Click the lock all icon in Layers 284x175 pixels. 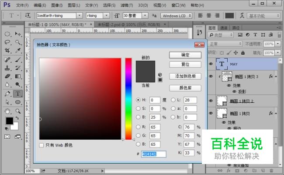point(243,53)
